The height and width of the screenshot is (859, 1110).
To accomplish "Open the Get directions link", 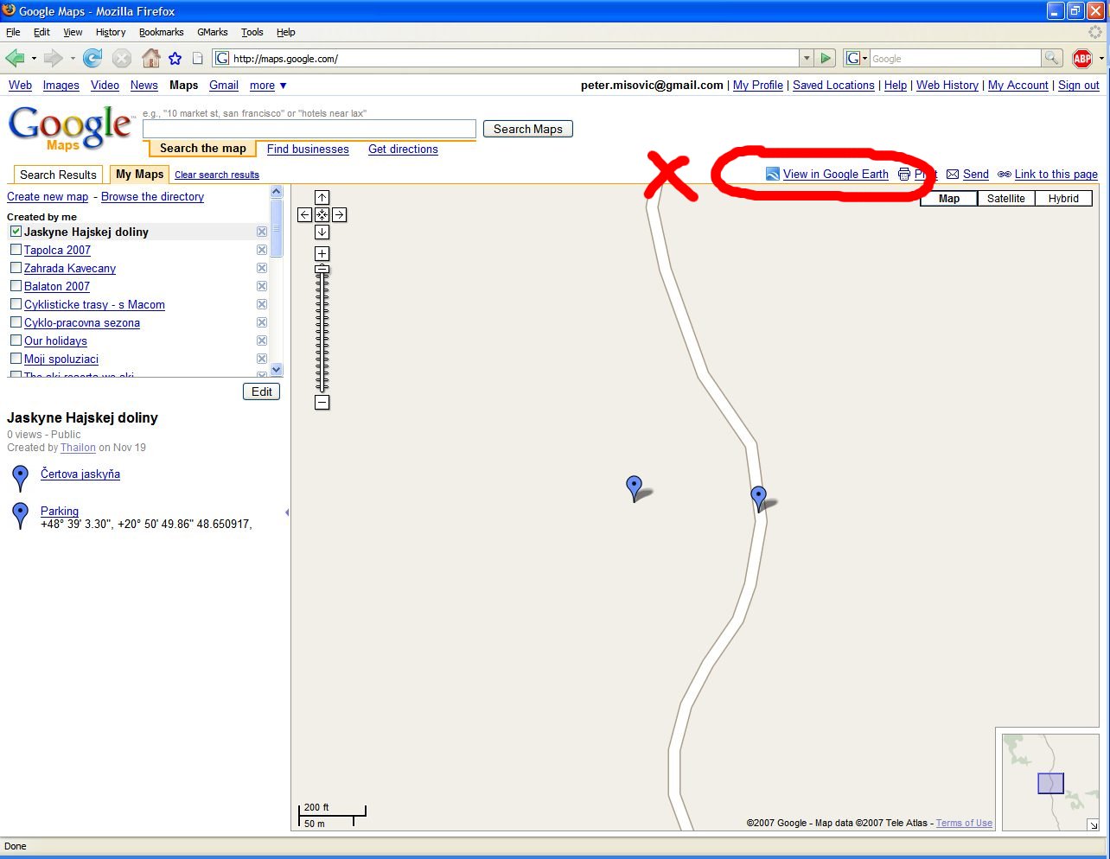I will pos(403,149).
